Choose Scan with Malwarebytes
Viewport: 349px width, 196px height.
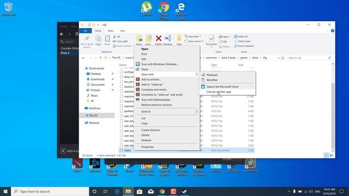156,100
